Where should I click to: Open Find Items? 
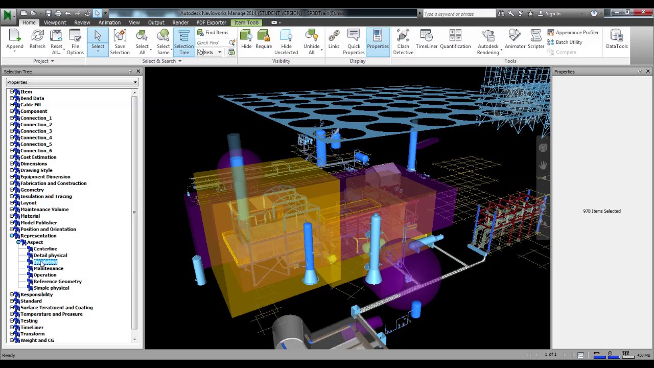coord(213,33)
